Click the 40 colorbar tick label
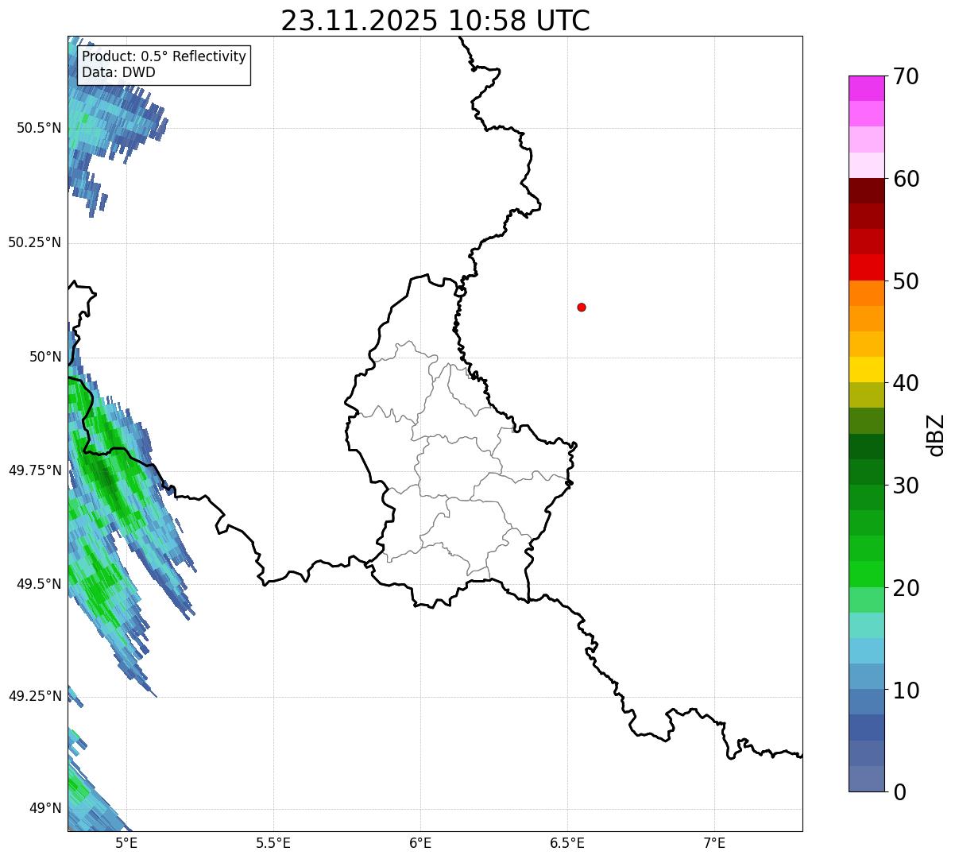Viewport: 955px width, 859px height. (906, 383)
